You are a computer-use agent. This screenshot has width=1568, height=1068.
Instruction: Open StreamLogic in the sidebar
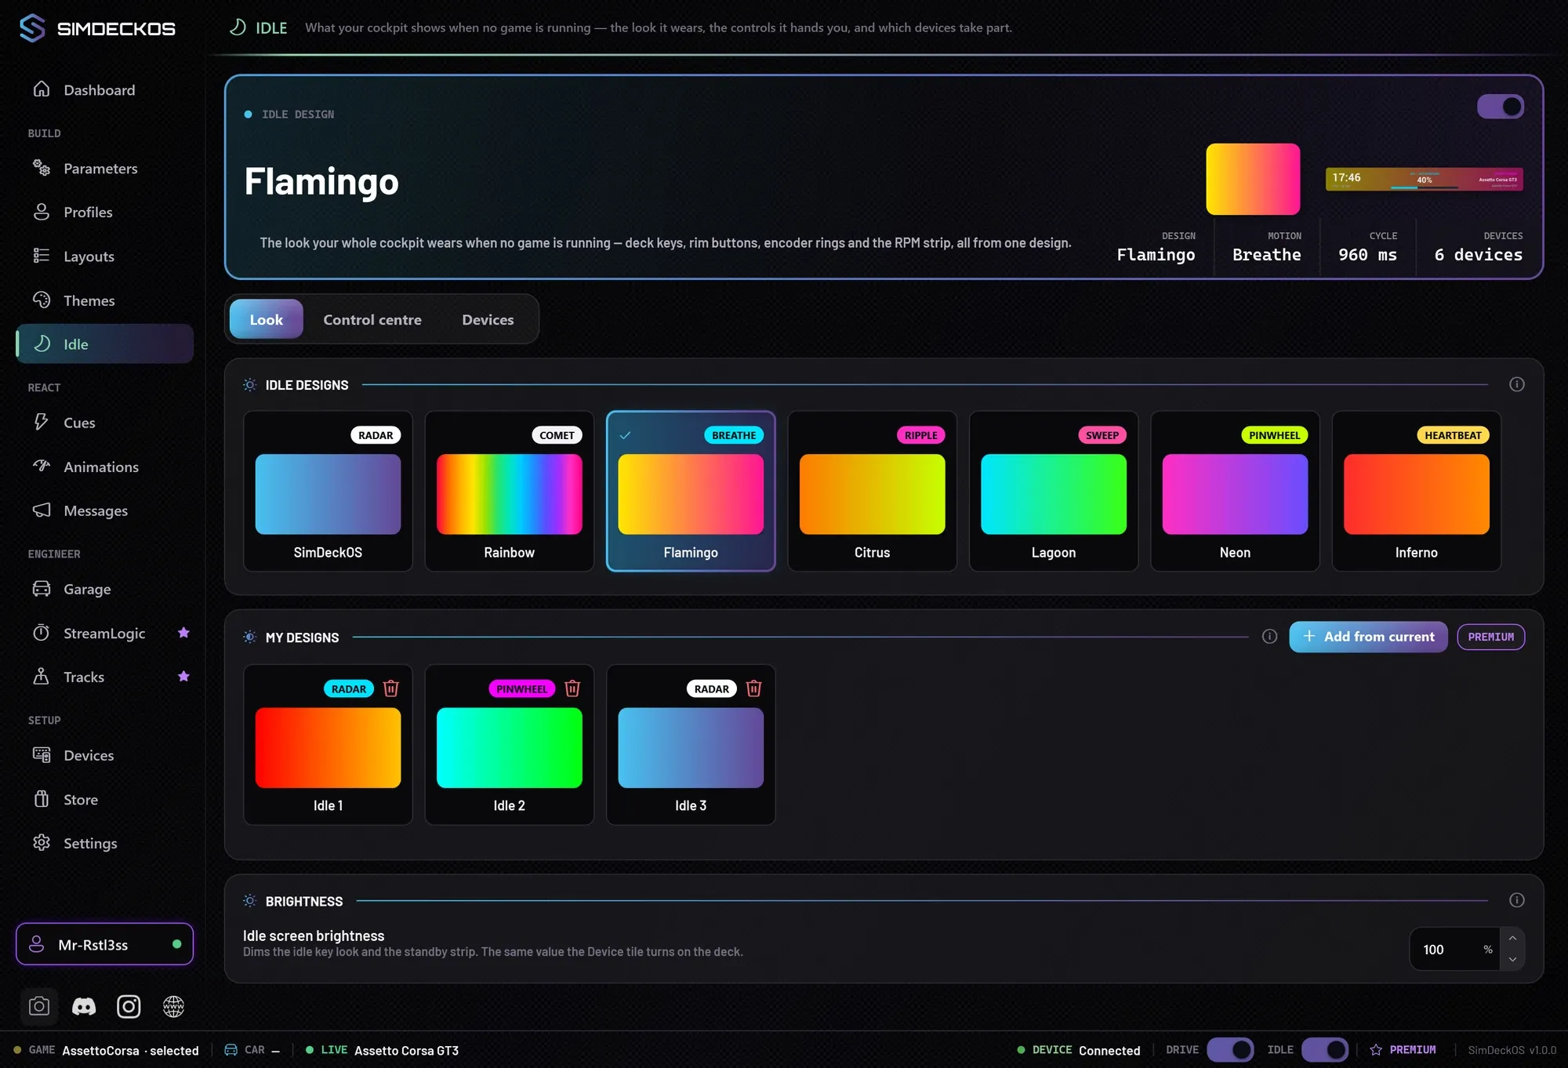tap(104, 633)
